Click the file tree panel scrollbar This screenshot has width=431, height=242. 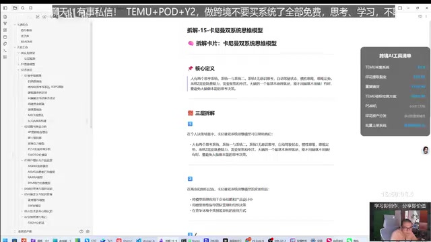click(x=91, y=75)
